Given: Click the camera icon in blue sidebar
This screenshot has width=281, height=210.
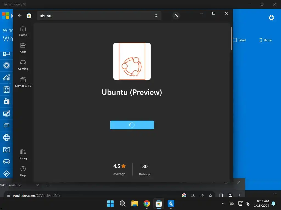Looking at the screenshot, I should point(7,150).
